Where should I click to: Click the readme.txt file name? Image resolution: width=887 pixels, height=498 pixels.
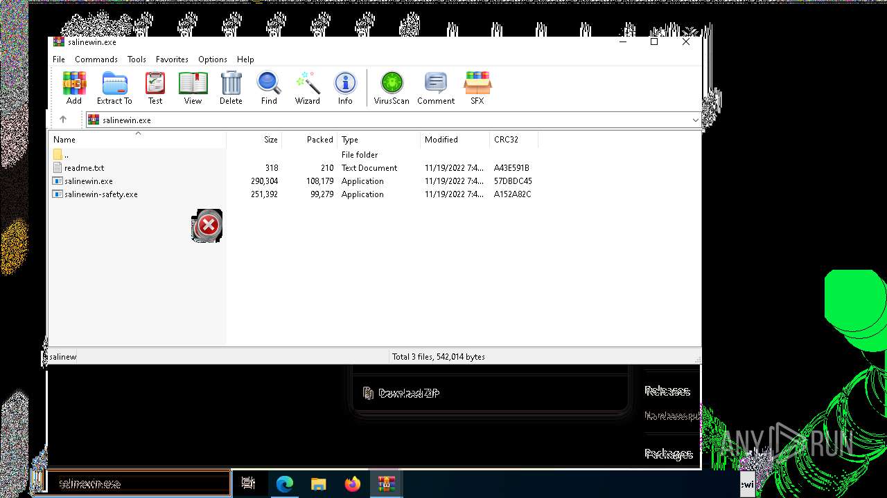(x=84, y=168)
